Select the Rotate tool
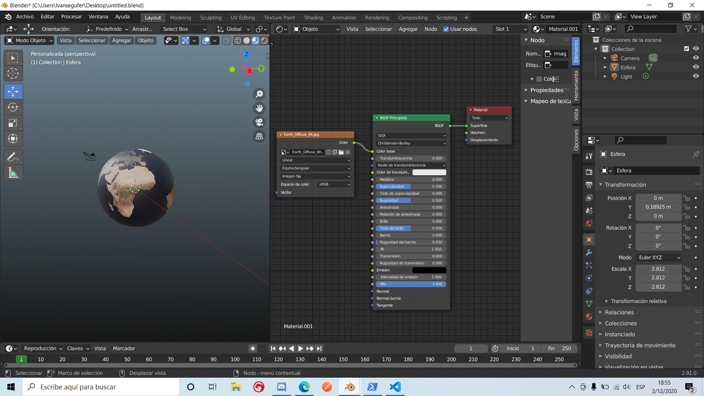The width and height of the screenshot is (704, 396). click(13, 106)
